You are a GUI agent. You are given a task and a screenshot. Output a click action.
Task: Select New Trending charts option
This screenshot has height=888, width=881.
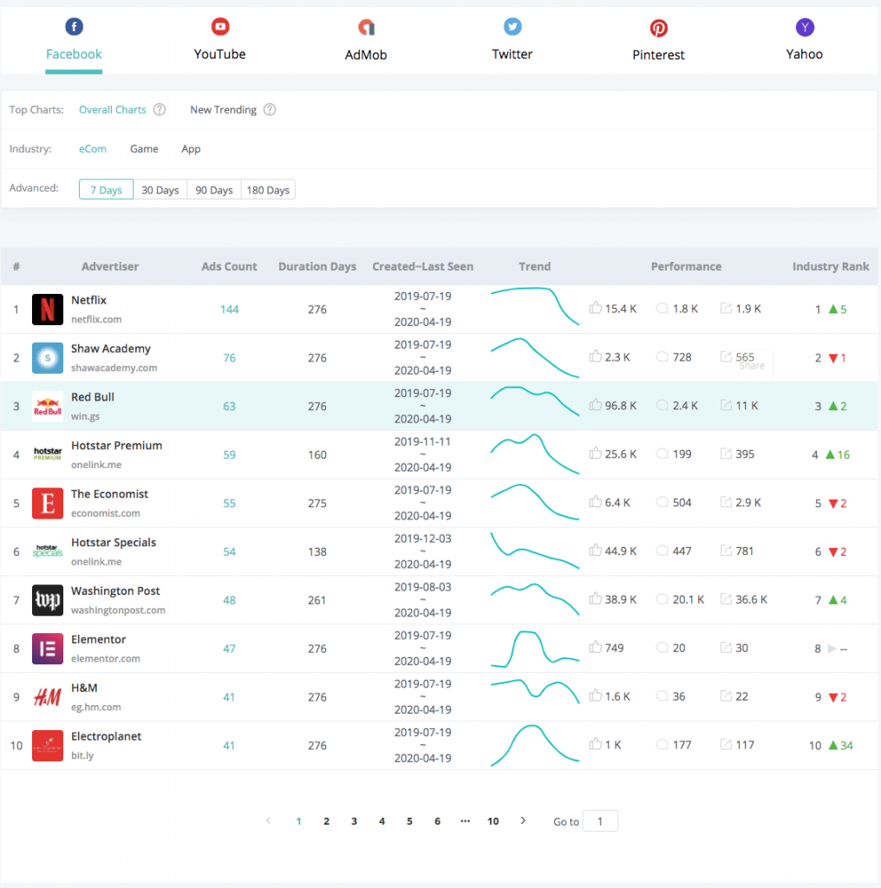coord(223,110)
